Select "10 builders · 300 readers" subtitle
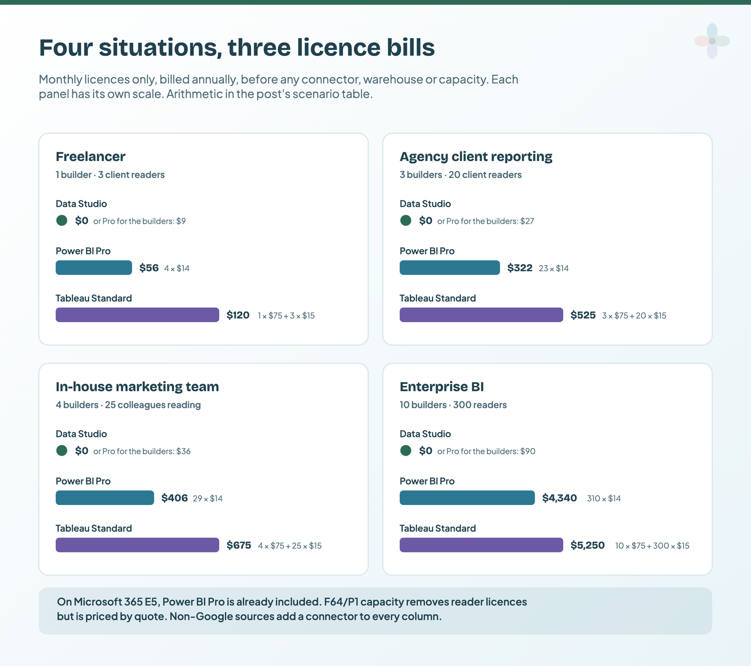 pyautogui.click(x=453, y=405)
